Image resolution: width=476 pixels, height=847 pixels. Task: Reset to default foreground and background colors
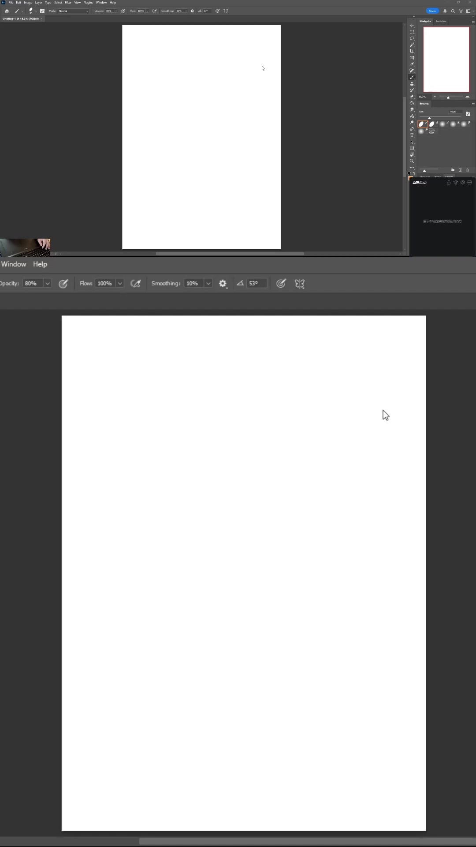(x=409, y=173)
